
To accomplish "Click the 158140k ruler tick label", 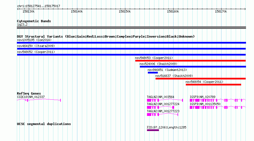I will 77,11.
